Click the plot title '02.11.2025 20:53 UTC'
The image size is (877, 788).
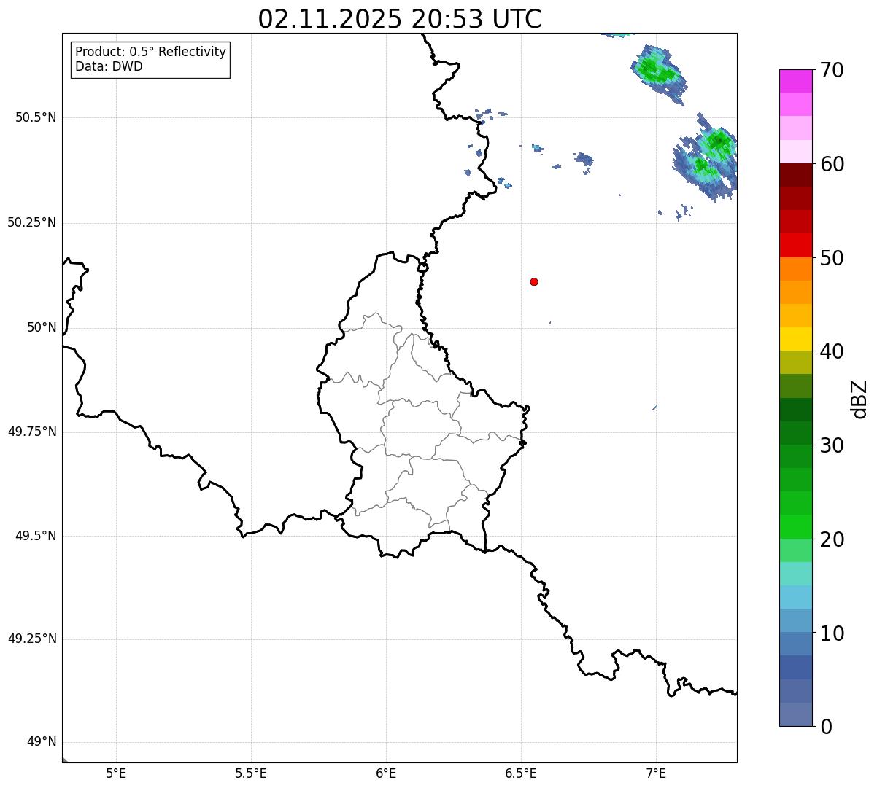[x=400, y=19]
